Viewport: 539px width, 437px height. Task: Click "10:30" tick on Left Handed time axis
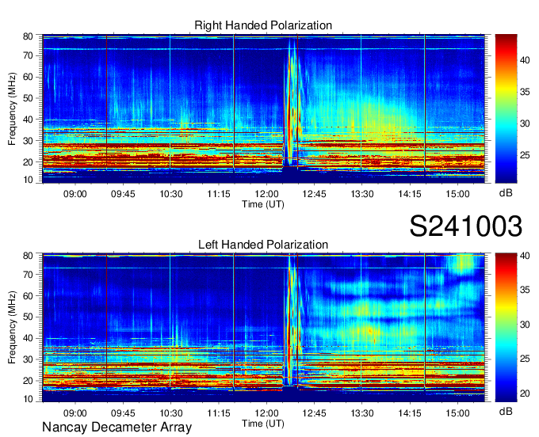pyautogui.click(x=171, y=413)
